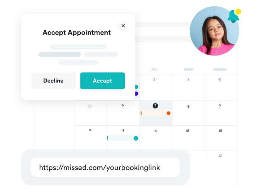Open the orange event bar on day 7

[154, 113]
